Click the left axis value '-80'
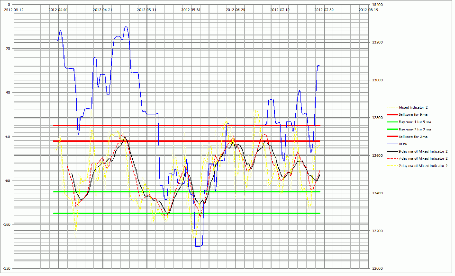This screenshot has width=455, height=276. (x=7, y=181)
